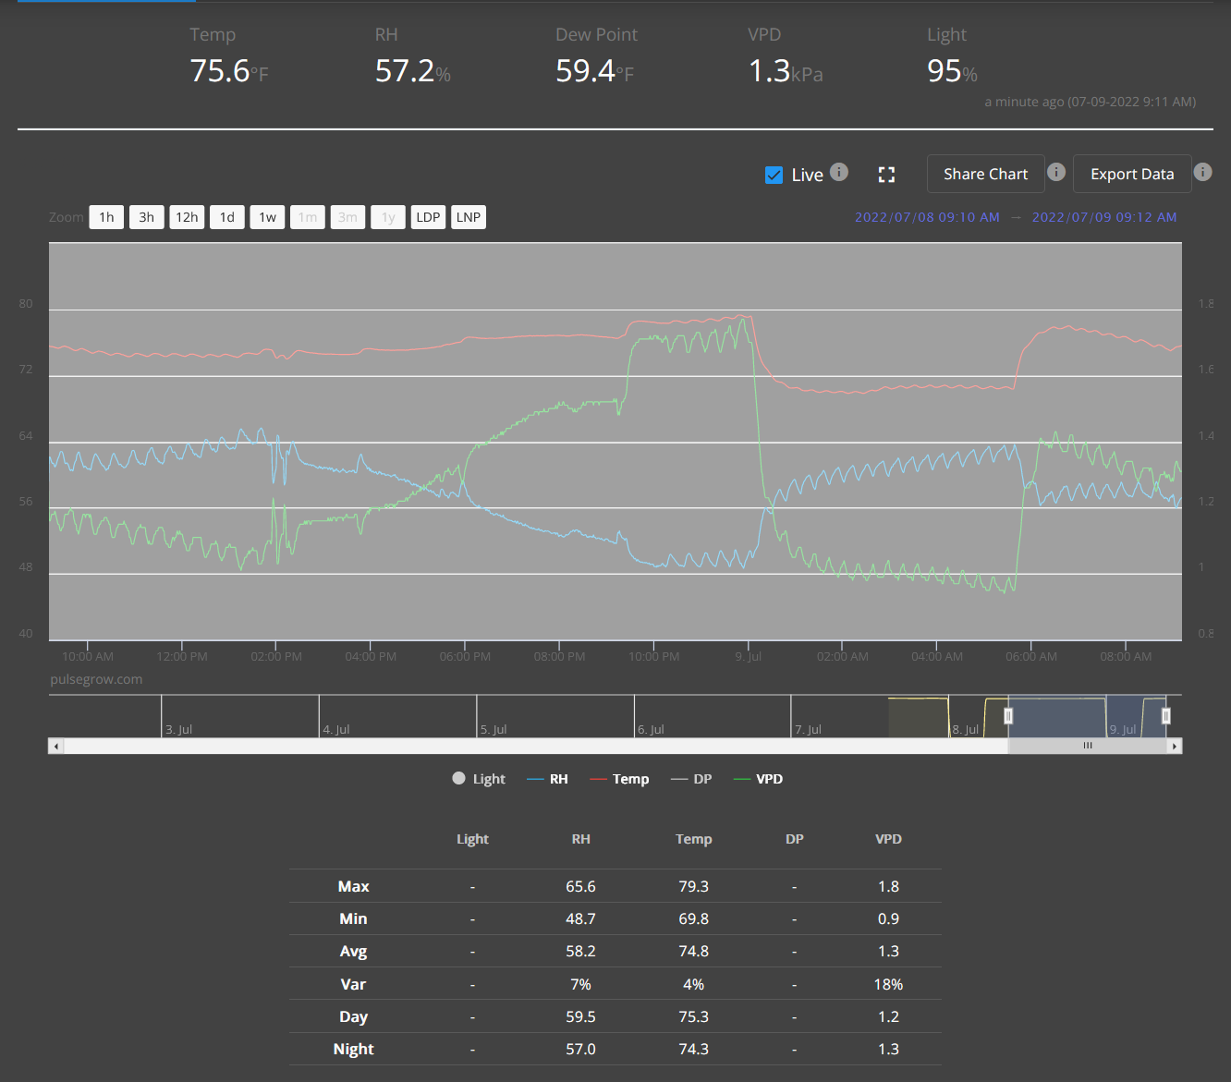Click the left navigator range handle
This screenshot has height=1082, width=1231.
pos(1008,716)
